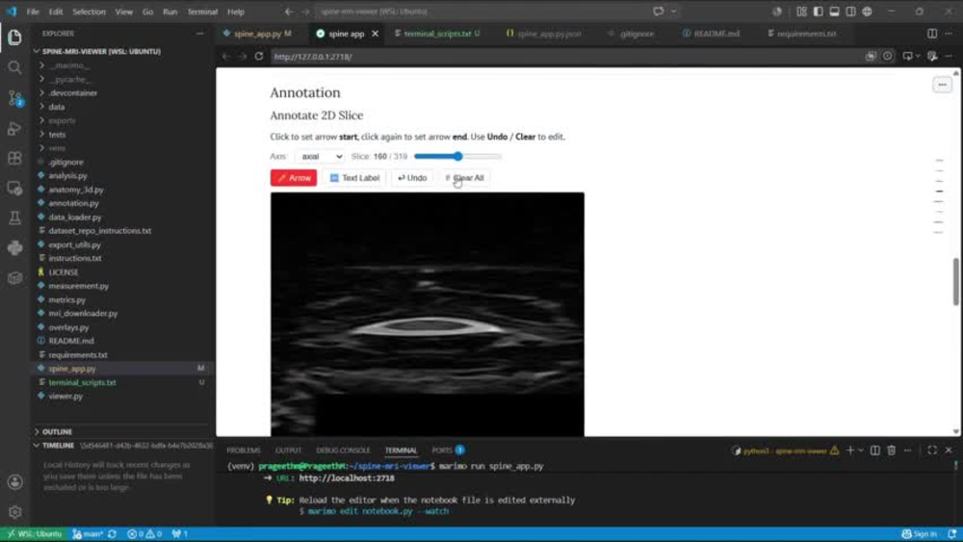Click the split terminal icon
Image resolution: width=963 pixels, height=542 pixels.
click(875, 450)
